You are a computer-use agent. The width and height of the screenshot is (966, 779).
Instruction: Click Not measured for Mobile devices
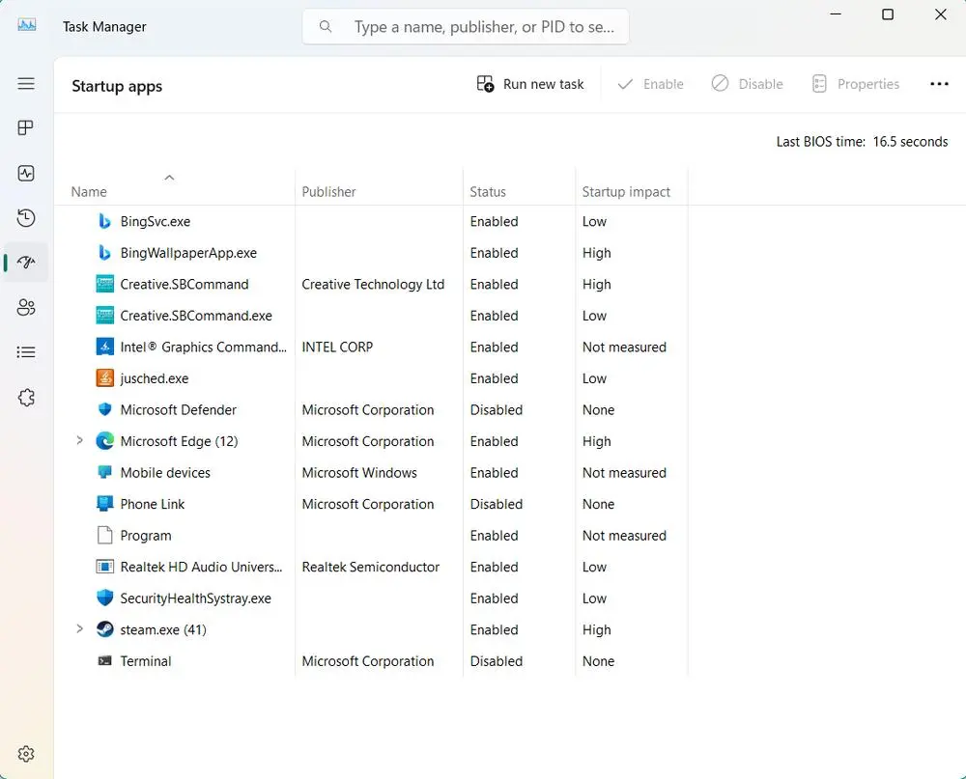624,473
